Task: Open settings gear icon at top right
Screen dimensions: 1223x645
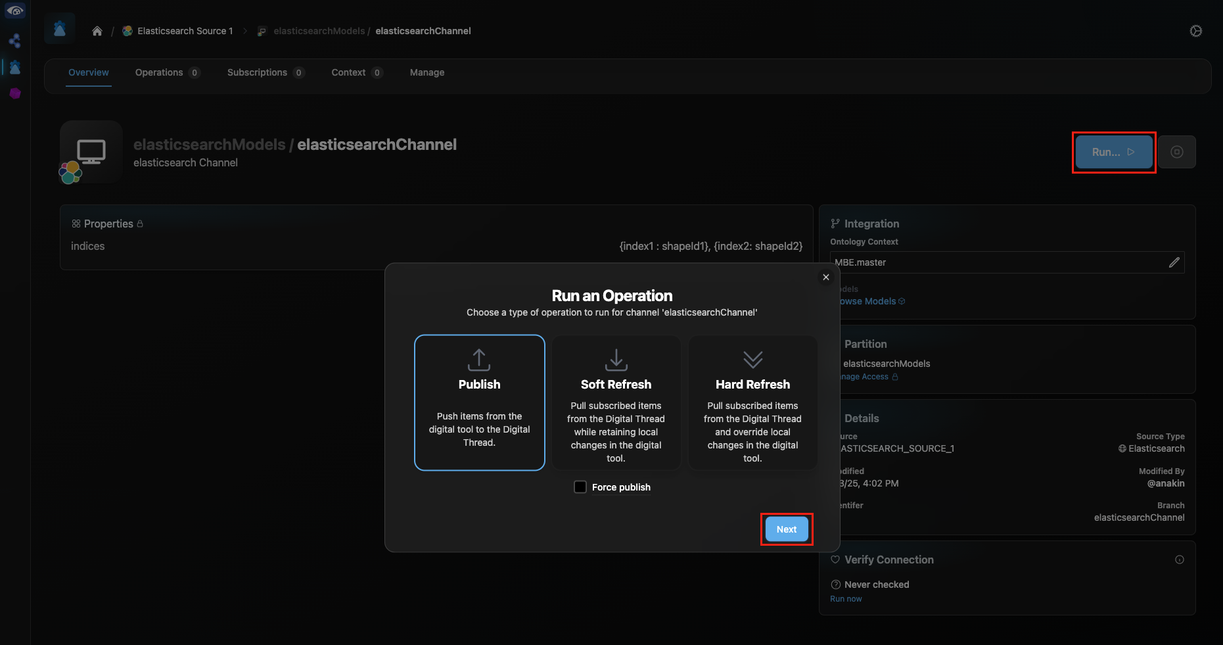Action: click(1195, 31)
